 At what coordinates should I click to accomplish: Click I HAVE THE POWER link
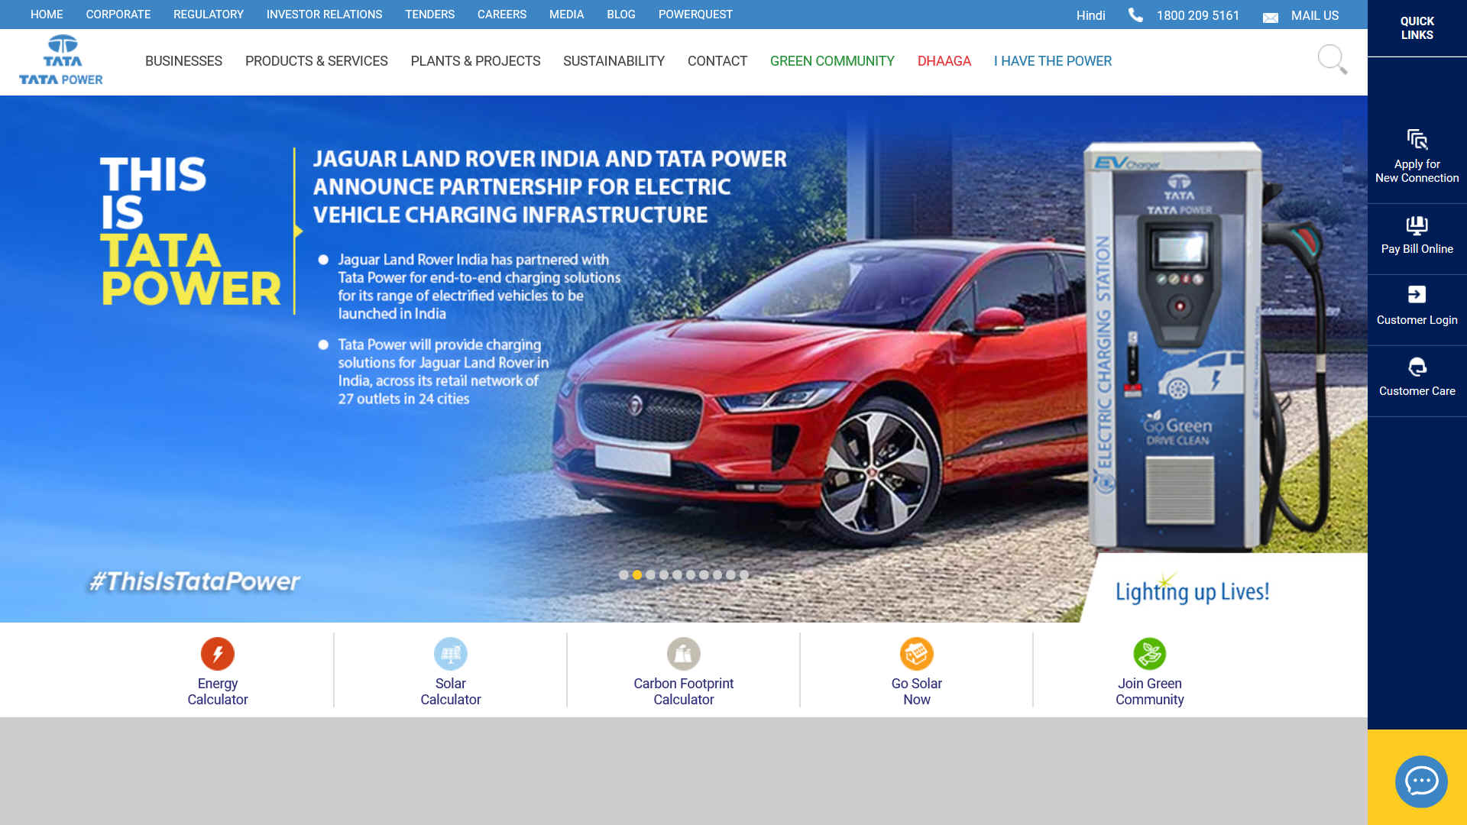[1053, 61]
